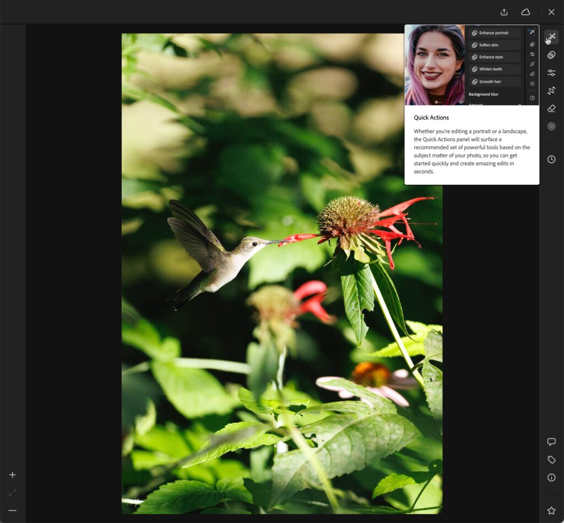Click the cloud sync status icon

click(525, 12)
